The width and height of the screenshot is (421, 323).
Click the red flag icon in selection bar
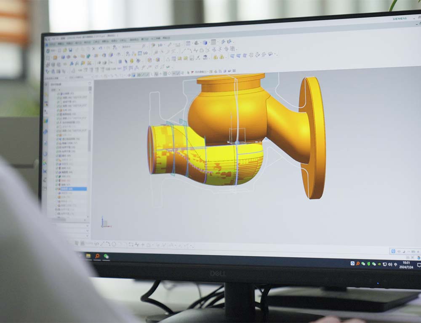tap(192, 72)
